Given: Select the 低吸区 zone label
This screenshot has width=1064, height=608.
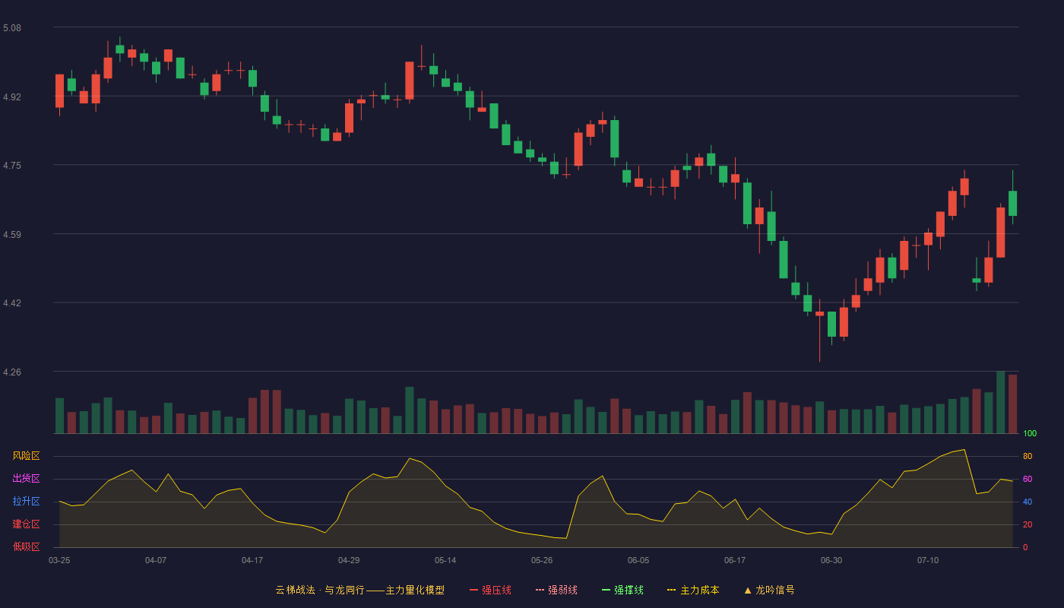Looking at the screenshot, I should (x=26, y=546).
